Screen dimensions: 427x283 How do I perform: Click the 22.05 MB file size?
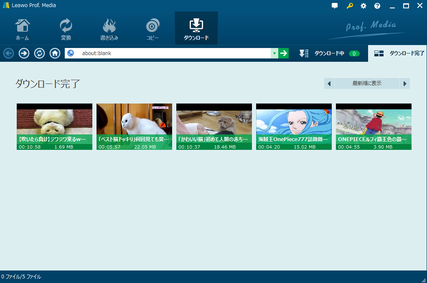pos(145,147)
